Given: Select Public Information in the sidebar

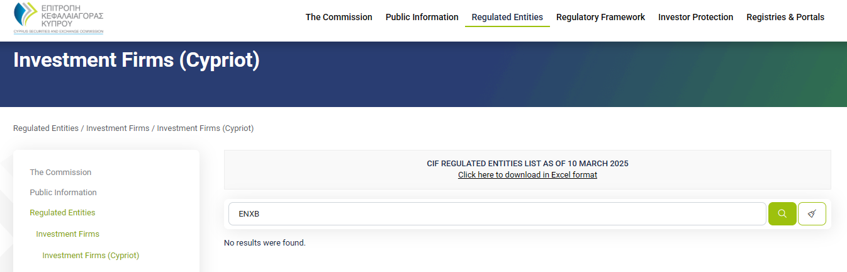Looking at the screenshot, I should [x=63, y=193].
